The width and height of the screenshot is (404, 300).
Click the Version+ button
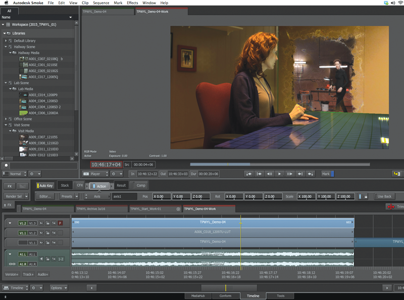coord(12,274)
